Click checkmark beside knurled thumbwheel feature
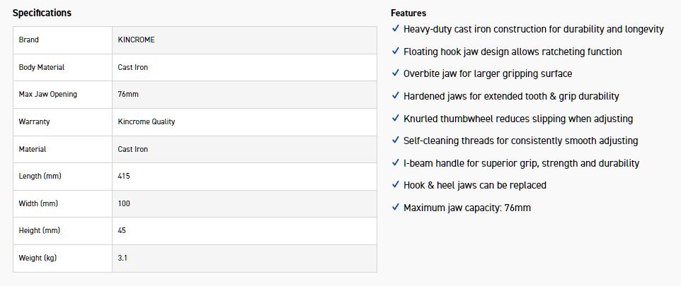 (395, 119)
